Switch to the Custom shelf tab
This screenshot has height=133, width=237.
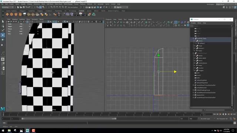tap(81, 11)
